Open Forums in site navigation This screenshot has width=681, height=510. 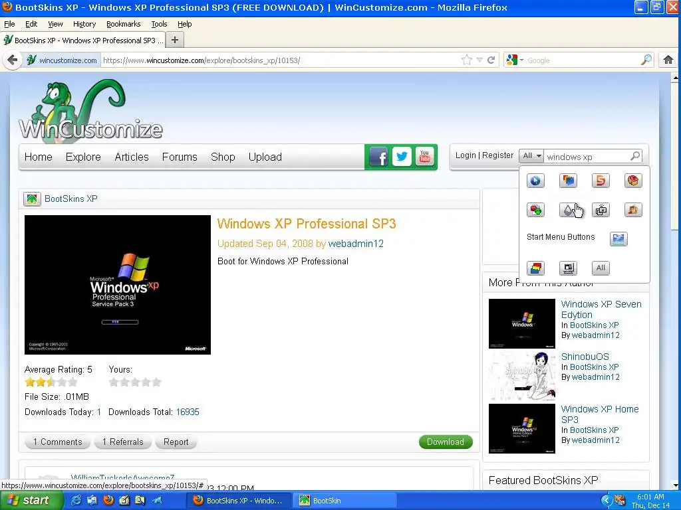[x=180, y=157]
